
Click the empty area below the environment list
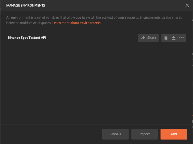96,85
